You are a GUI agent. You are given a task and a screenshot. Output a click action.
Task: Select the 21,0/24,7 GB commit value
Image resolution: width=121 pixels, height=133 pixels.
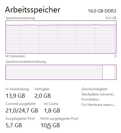coord(22,111)
